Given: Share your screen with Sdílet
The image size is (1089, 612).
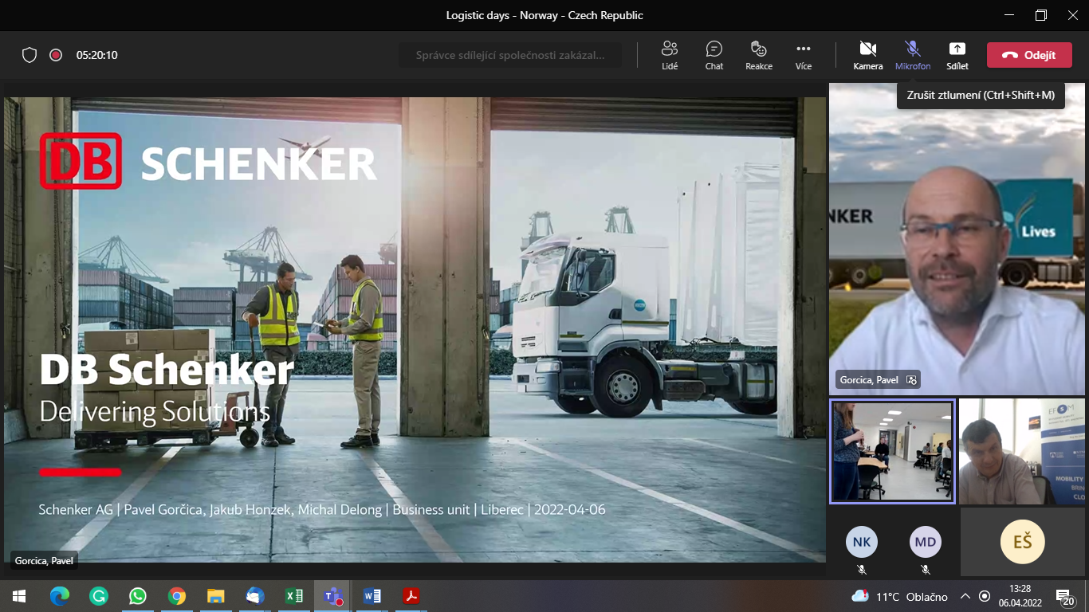Looking at the screenshot, I should (x=957, y=55).
